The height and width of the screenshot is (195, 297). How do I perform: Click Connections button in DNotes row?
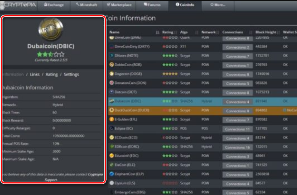point(238,56)
